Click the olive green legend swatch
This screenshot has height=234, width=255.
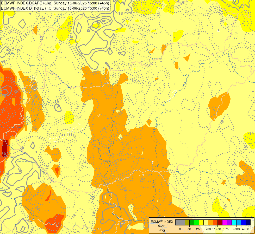click(x=187, y=222)
